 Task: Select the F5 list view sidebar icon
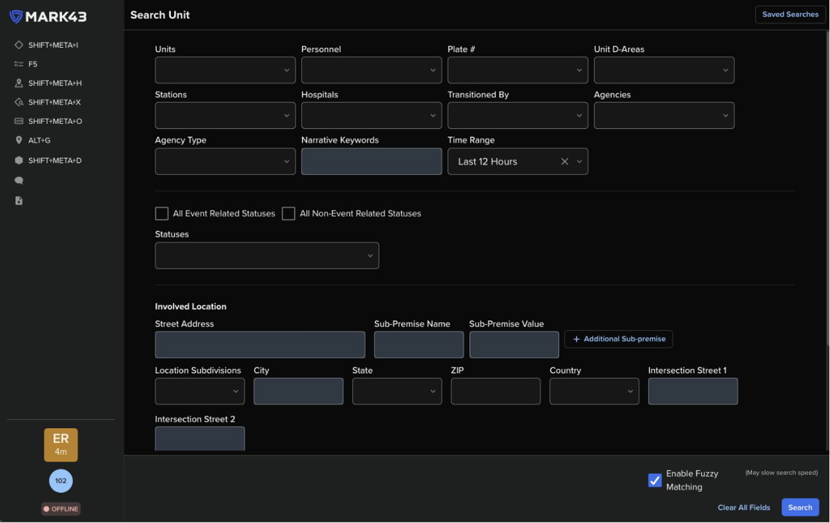point(18,63)
